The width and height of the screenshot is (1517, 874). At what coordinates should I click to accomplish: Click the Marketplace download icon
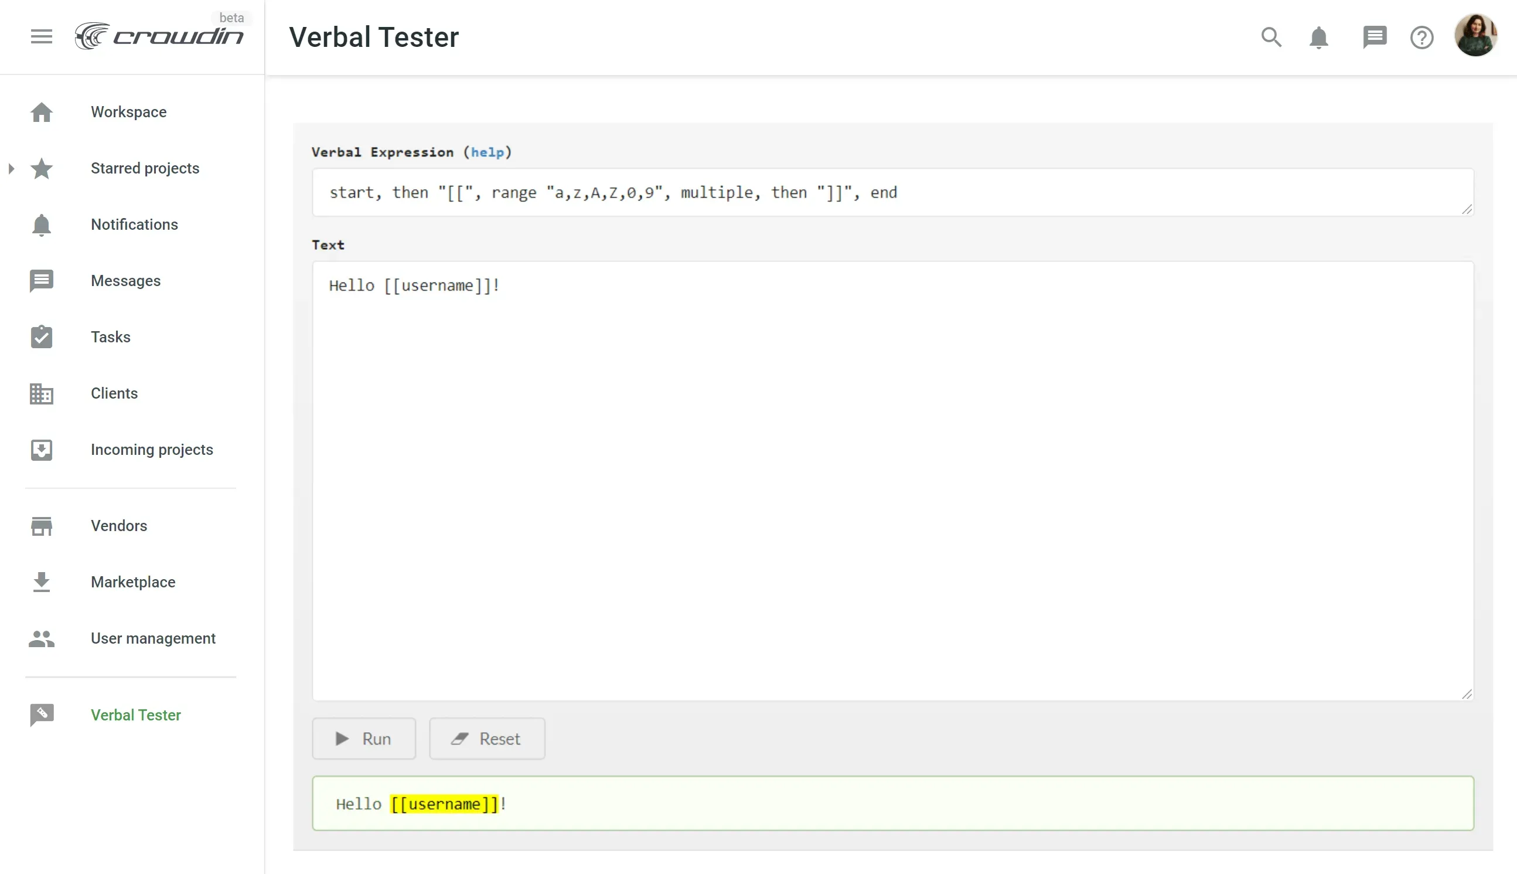coord(41,581)
